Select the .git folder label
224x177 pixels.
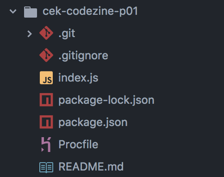point(67,34)
